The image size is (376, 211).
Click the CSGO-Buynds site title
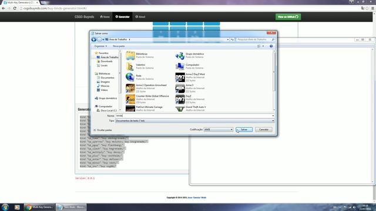pyautogui.click(x=84, y=17)
